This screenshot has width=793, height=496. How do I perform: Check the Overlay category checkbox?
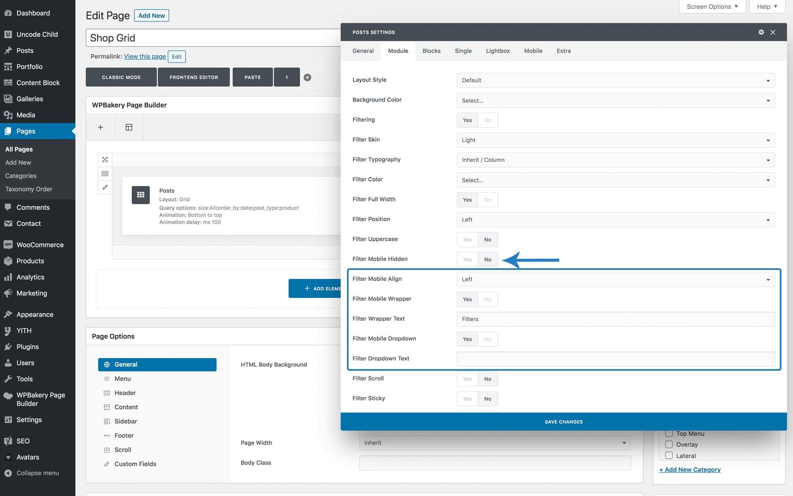[669, 444]
